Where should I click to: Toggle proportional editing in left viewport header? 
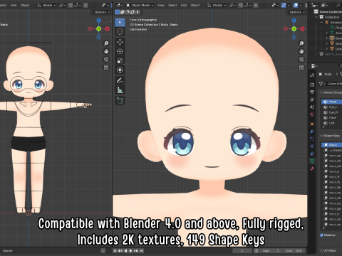85,5
